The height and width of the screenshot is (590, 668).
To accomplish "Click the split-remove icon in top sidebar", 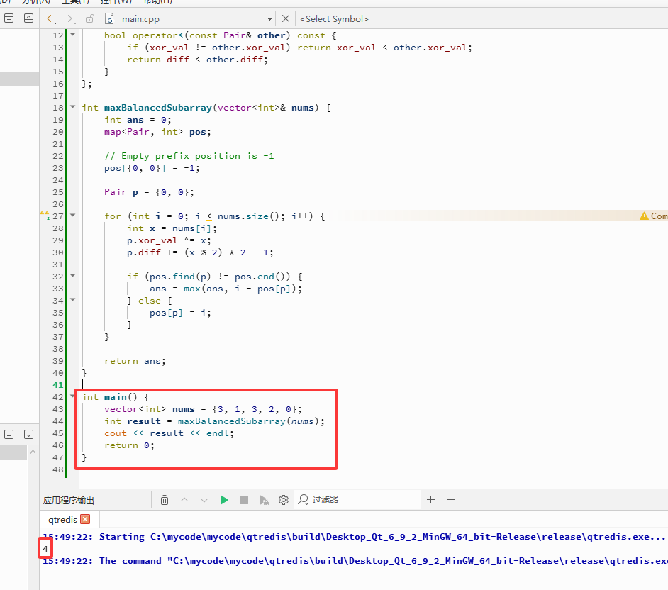I will click(x=28, y=18).
